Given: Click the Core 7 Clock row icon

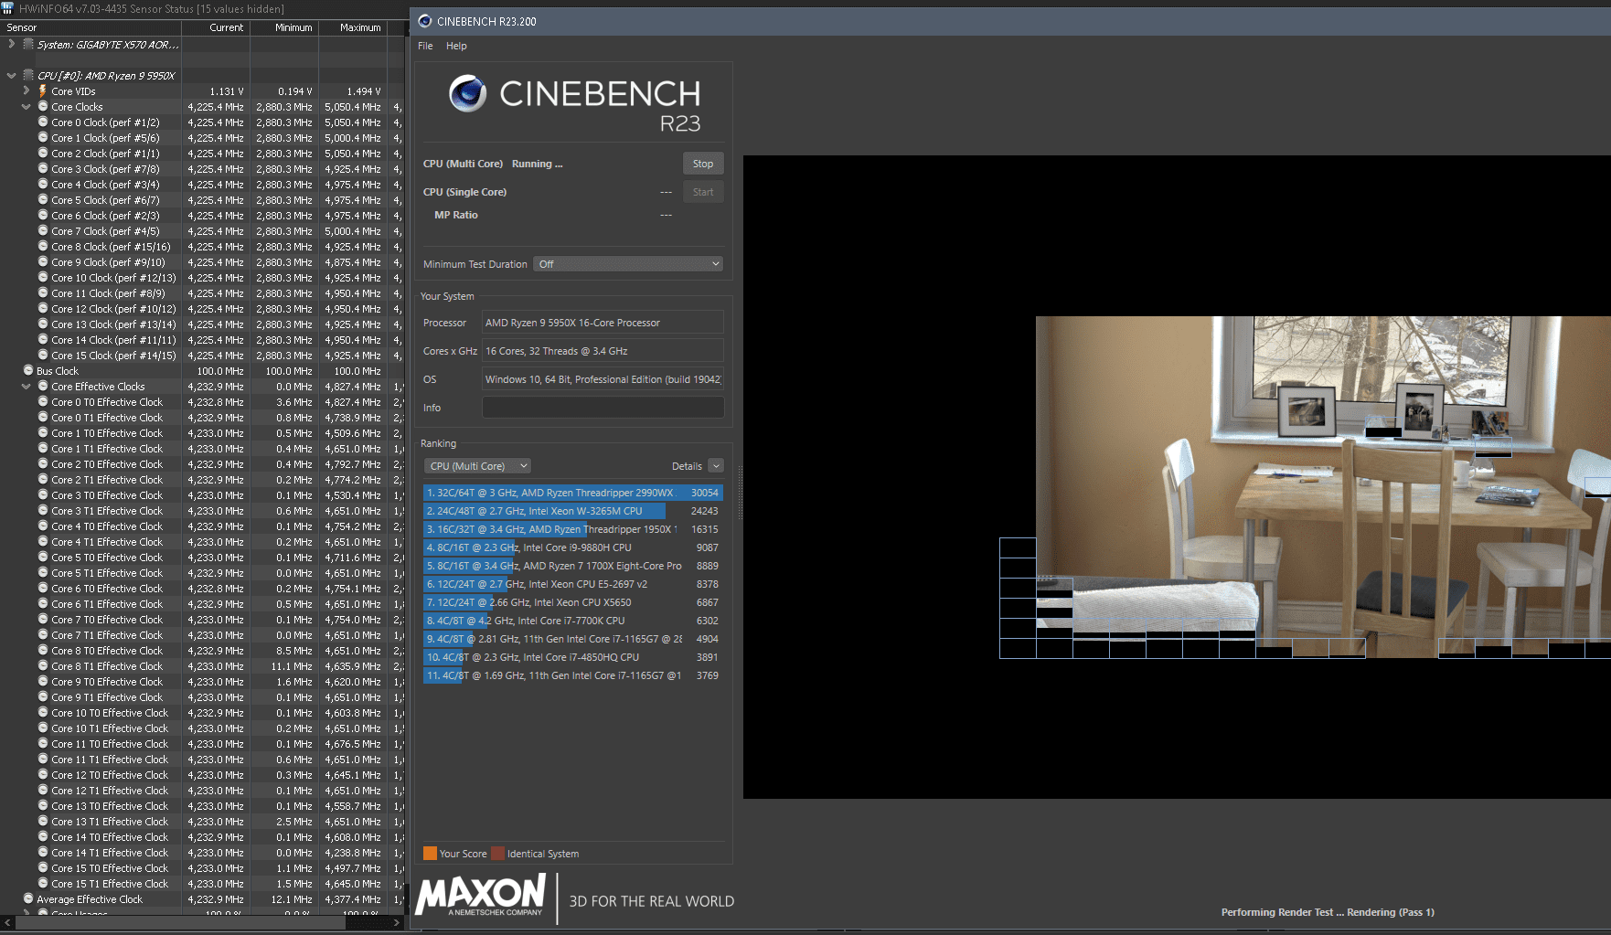Looking at the screenshot, I should tap(43, 231).
